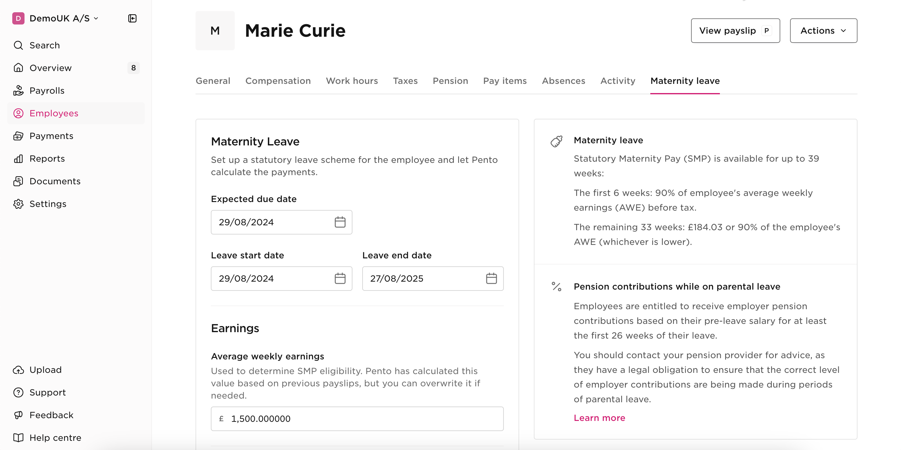Click the Average weekly earnings input field
Image resolution: width=901 pixels, height=450 pixels.
coord(357,418)
